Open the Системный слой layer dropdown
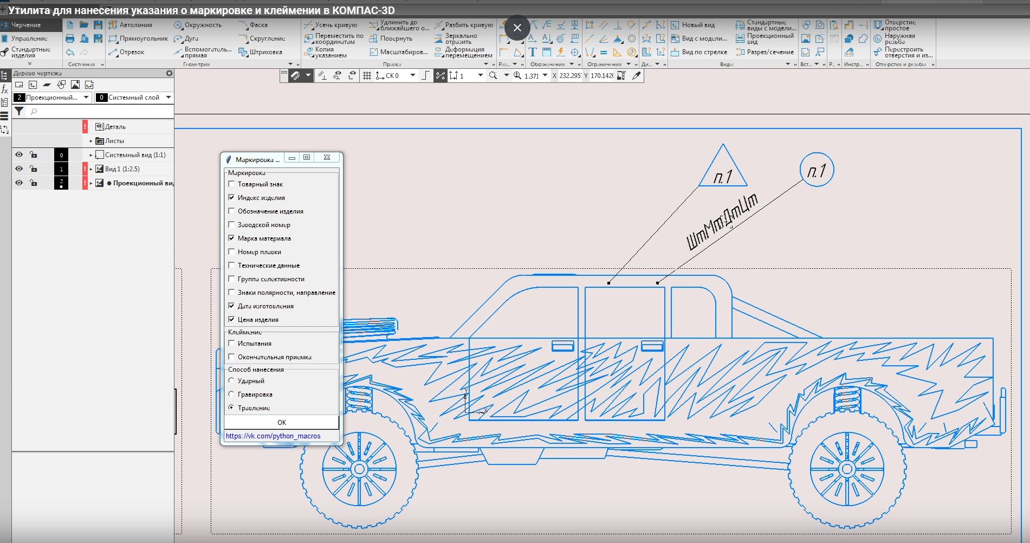Image resolution: width=1030 pixels, height=543 pixels. click(169, 98)
